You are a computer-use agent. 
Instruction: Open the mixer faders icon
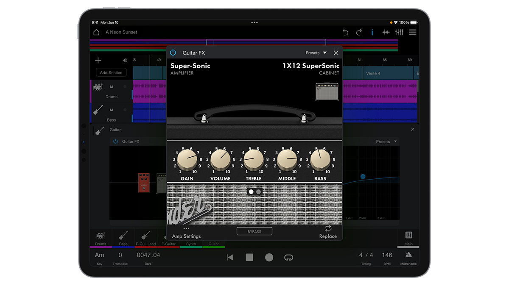tap(399, 32)
